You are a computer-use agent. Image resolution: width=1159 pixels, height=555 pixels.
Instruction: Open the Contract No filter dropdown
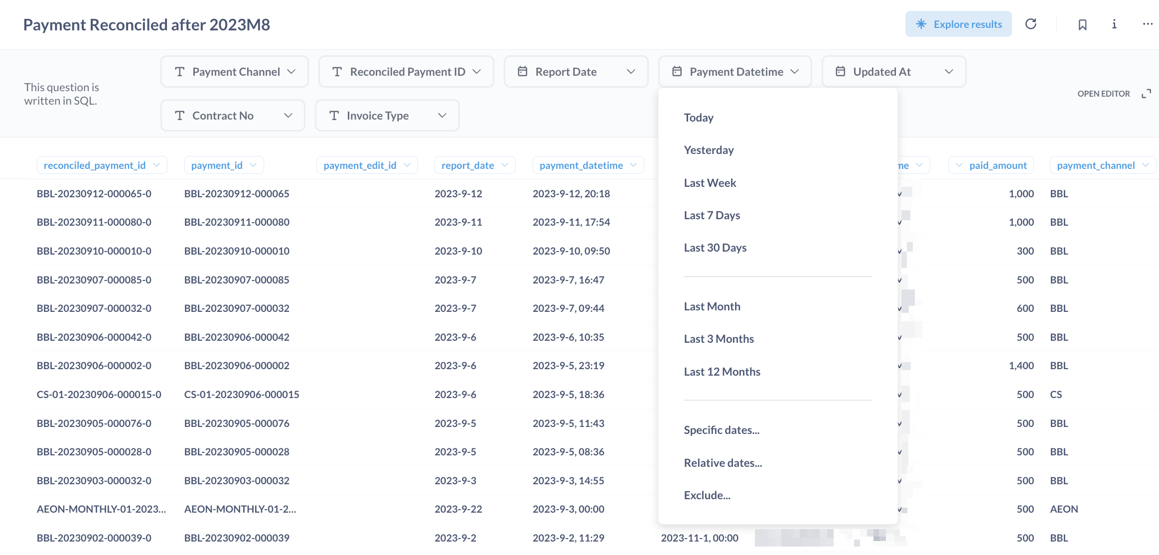tap(288, 116)
